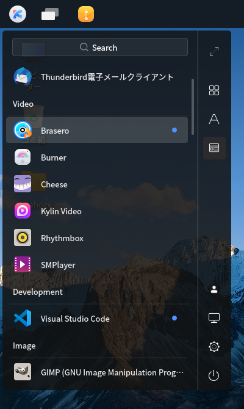Open the Kylin start menu button

(18, 14)
